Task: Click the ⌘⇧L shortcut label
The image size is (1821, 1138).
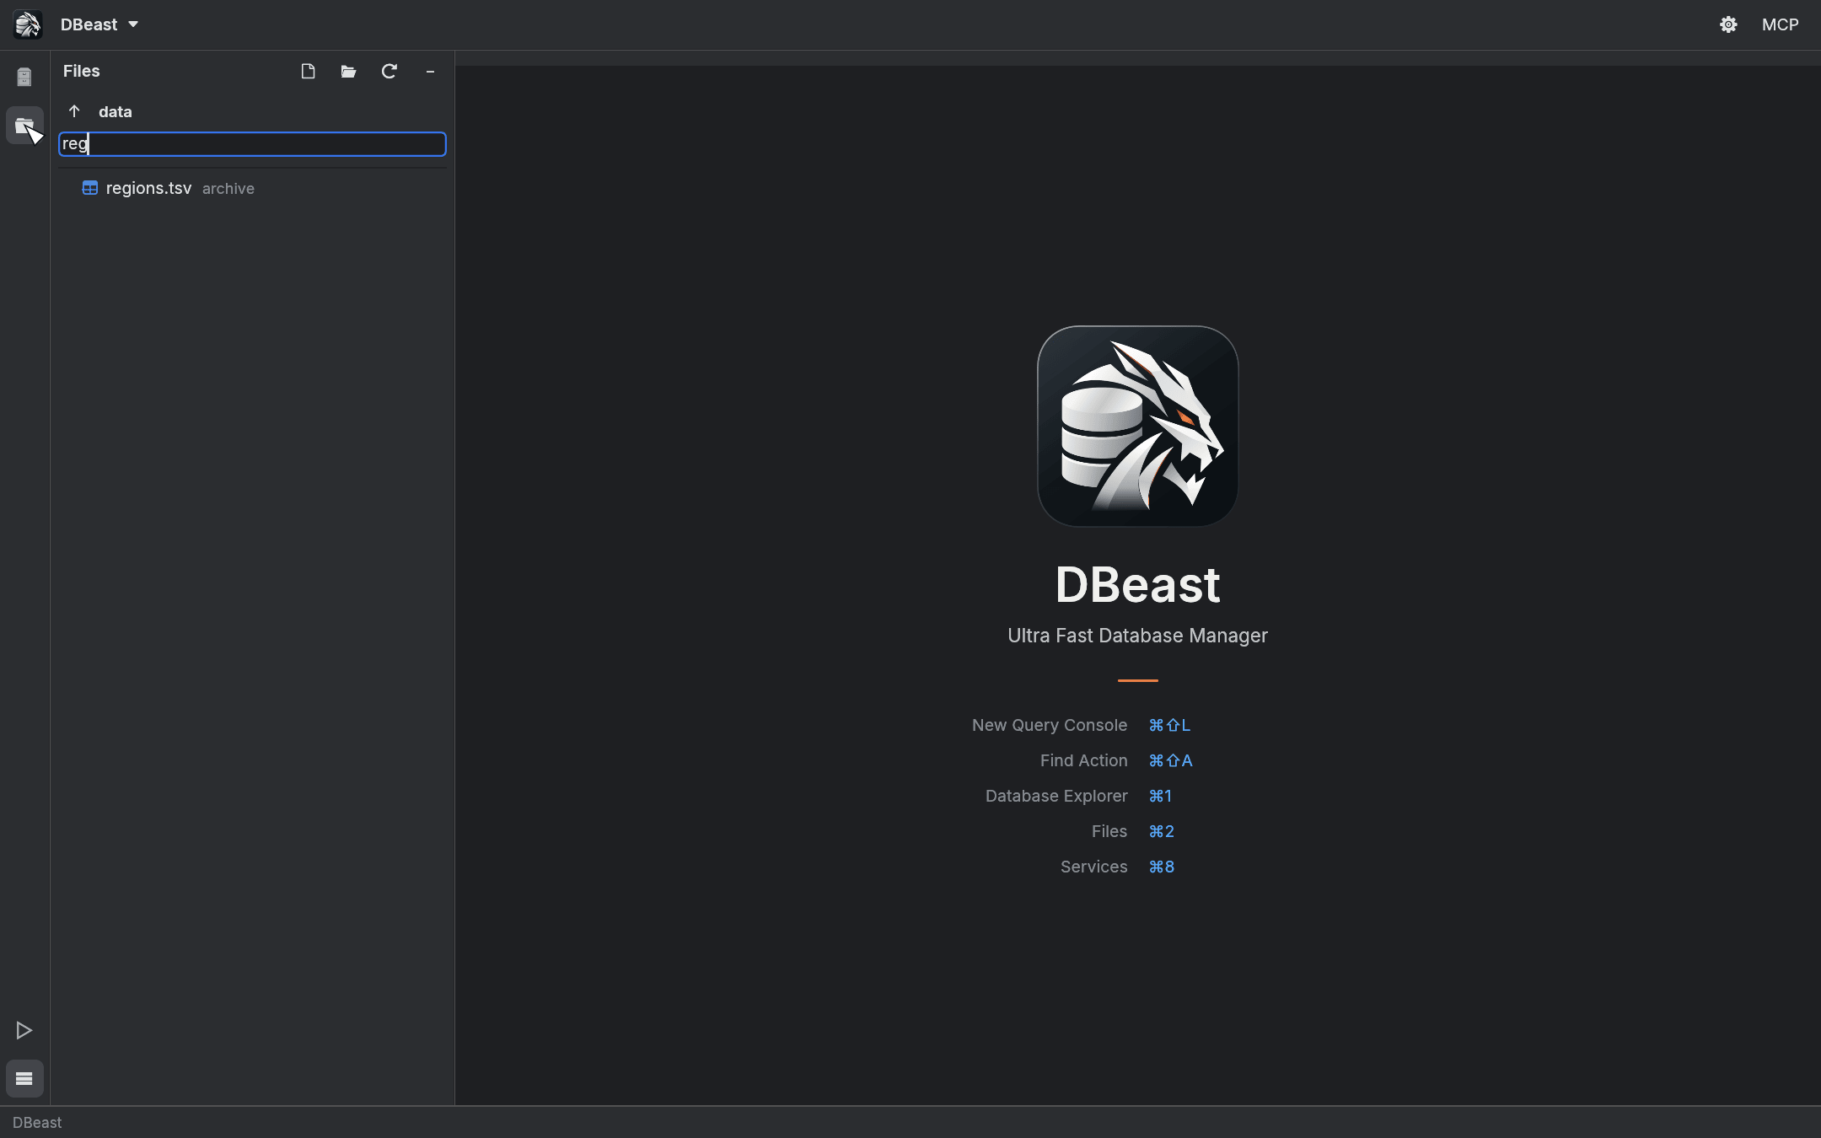Action: pos(1169,725)
